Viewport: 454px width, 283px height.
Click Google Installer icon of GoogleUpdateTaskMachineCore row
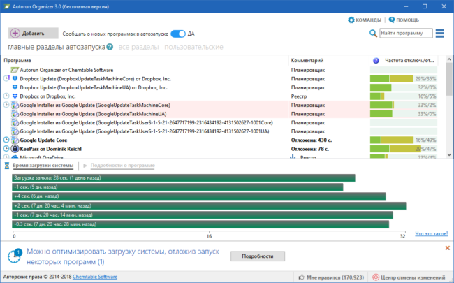tap(15, 105)
